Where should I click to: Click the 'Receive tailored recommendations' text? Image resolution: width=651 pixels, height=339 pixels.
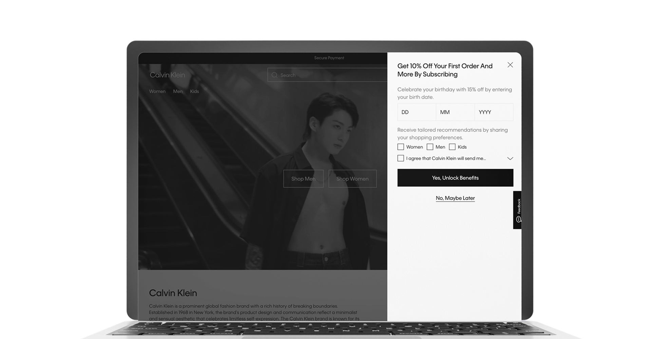point(453,134)
